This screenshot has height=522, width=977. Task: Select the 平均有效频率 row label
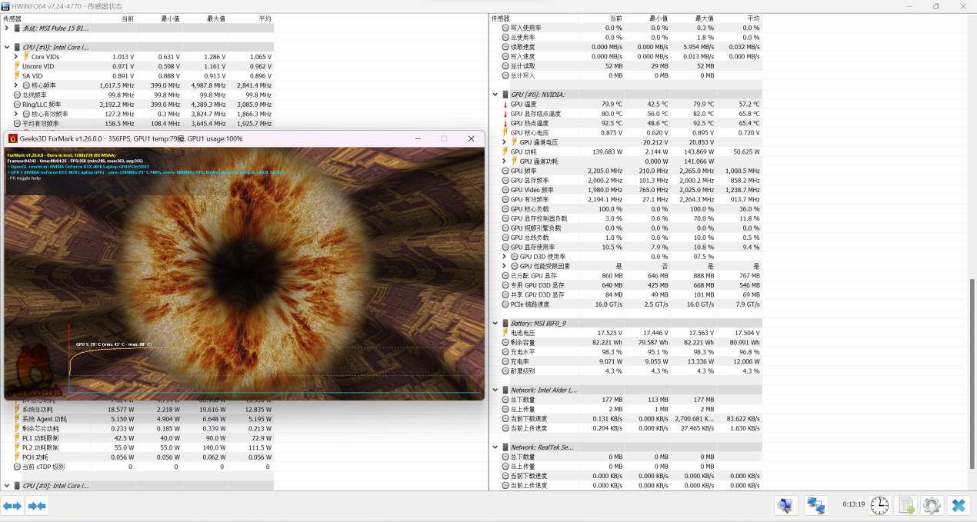tap(40, 123)
